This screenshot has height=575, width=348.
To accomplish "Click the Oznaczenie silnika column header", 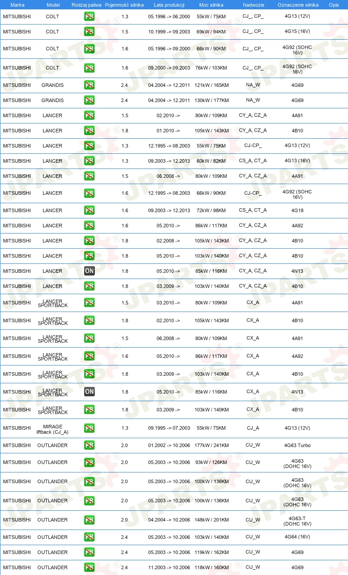I will [x=298, y=5].
